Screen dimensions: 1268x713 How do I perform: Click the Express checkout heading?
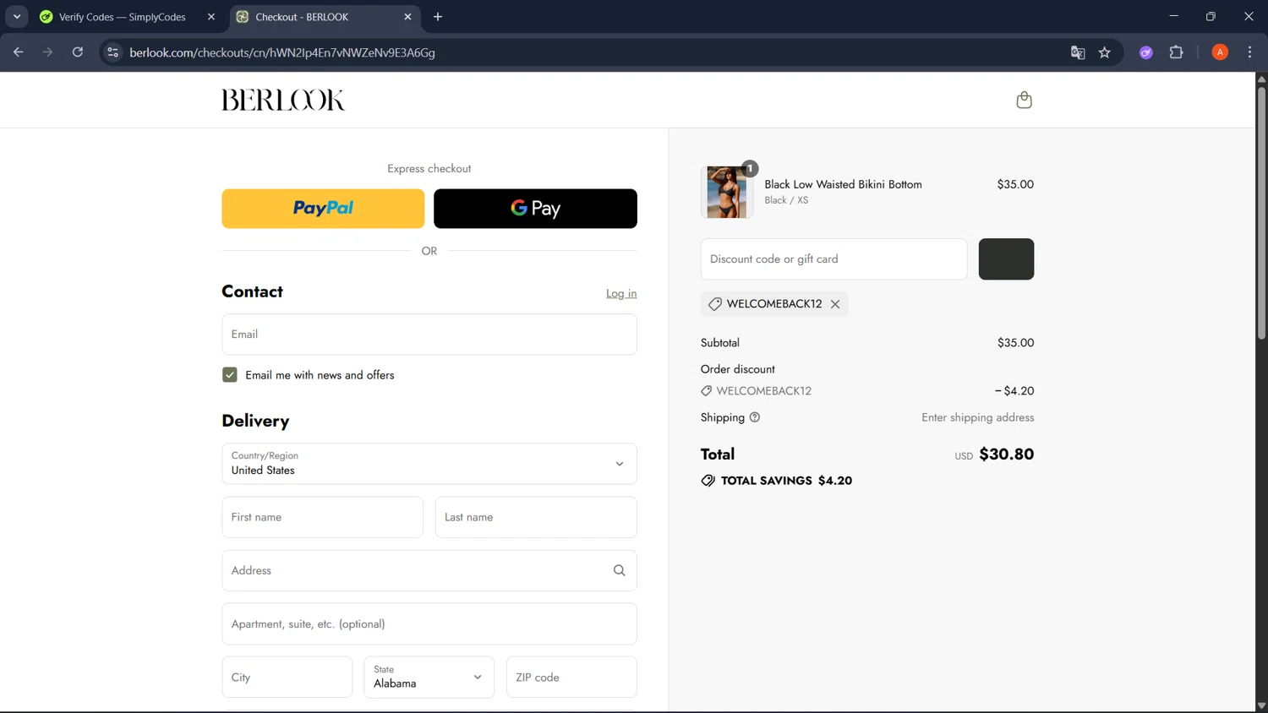click(x=429, y=169)
